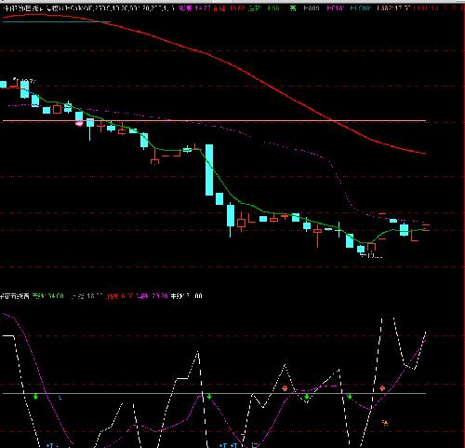Select the tallest cyan candlestick in the price chart
Screen dimensions: 465x448
point(209,170)
